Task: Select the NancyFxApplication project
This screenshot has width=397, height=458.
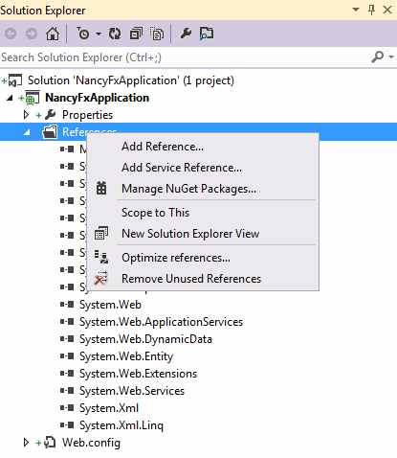Action: pos(98,98)
